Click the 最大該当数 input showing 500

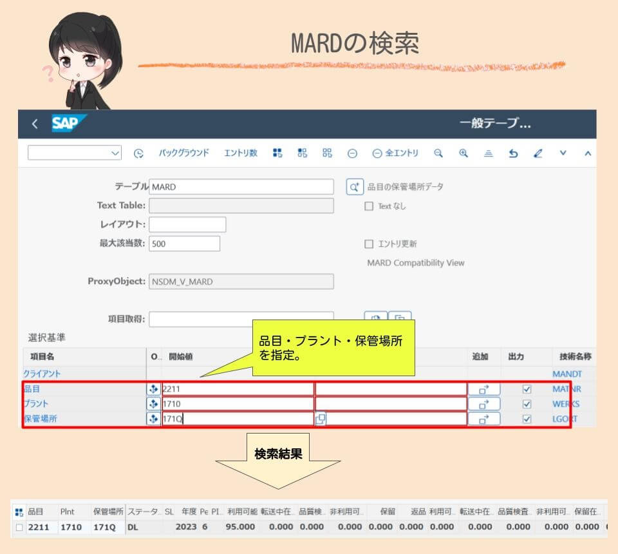[x=183, y=243]
